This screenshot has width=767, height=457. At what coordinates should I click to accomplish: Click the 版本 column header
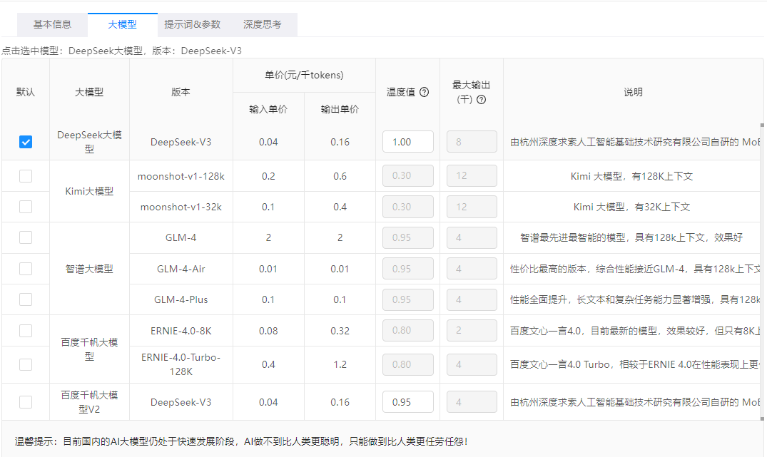click(181, 92)
